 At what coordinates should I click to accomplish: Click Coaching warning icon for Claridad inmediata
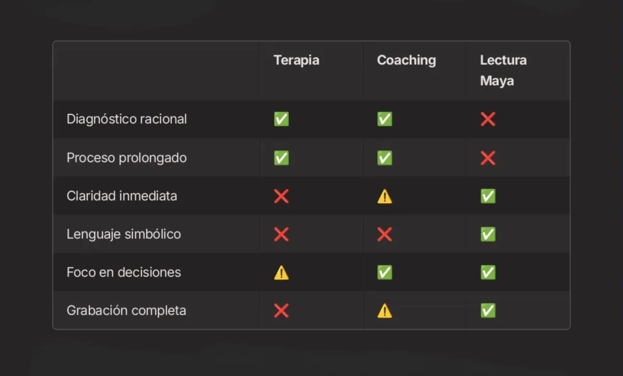point(385,196)
